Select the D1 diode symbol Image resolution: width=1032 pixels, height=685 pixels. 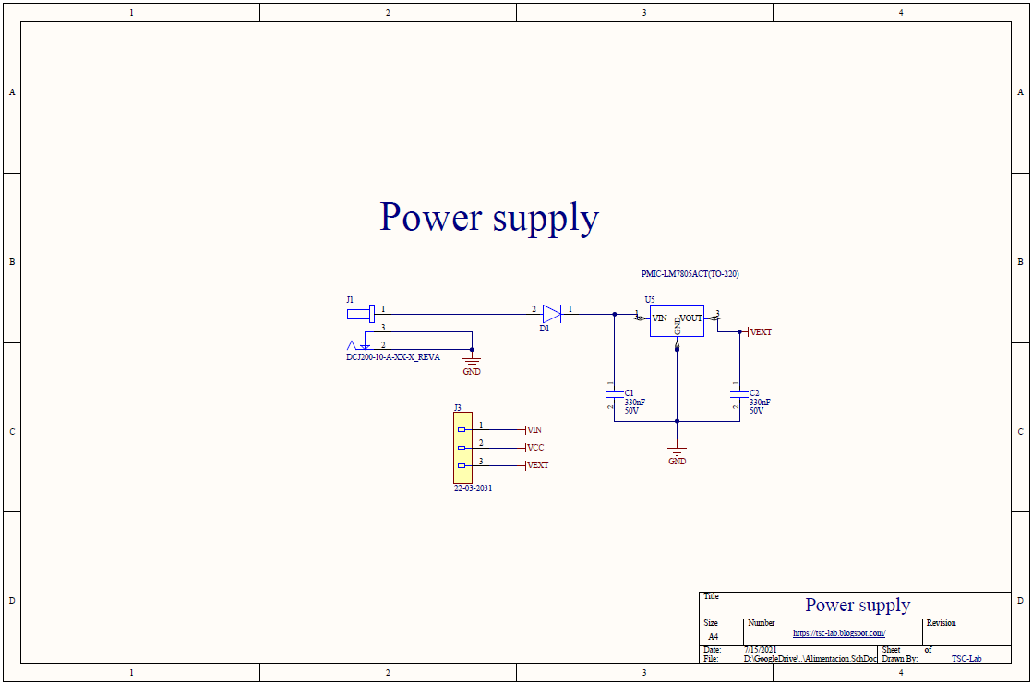point(552,314)
